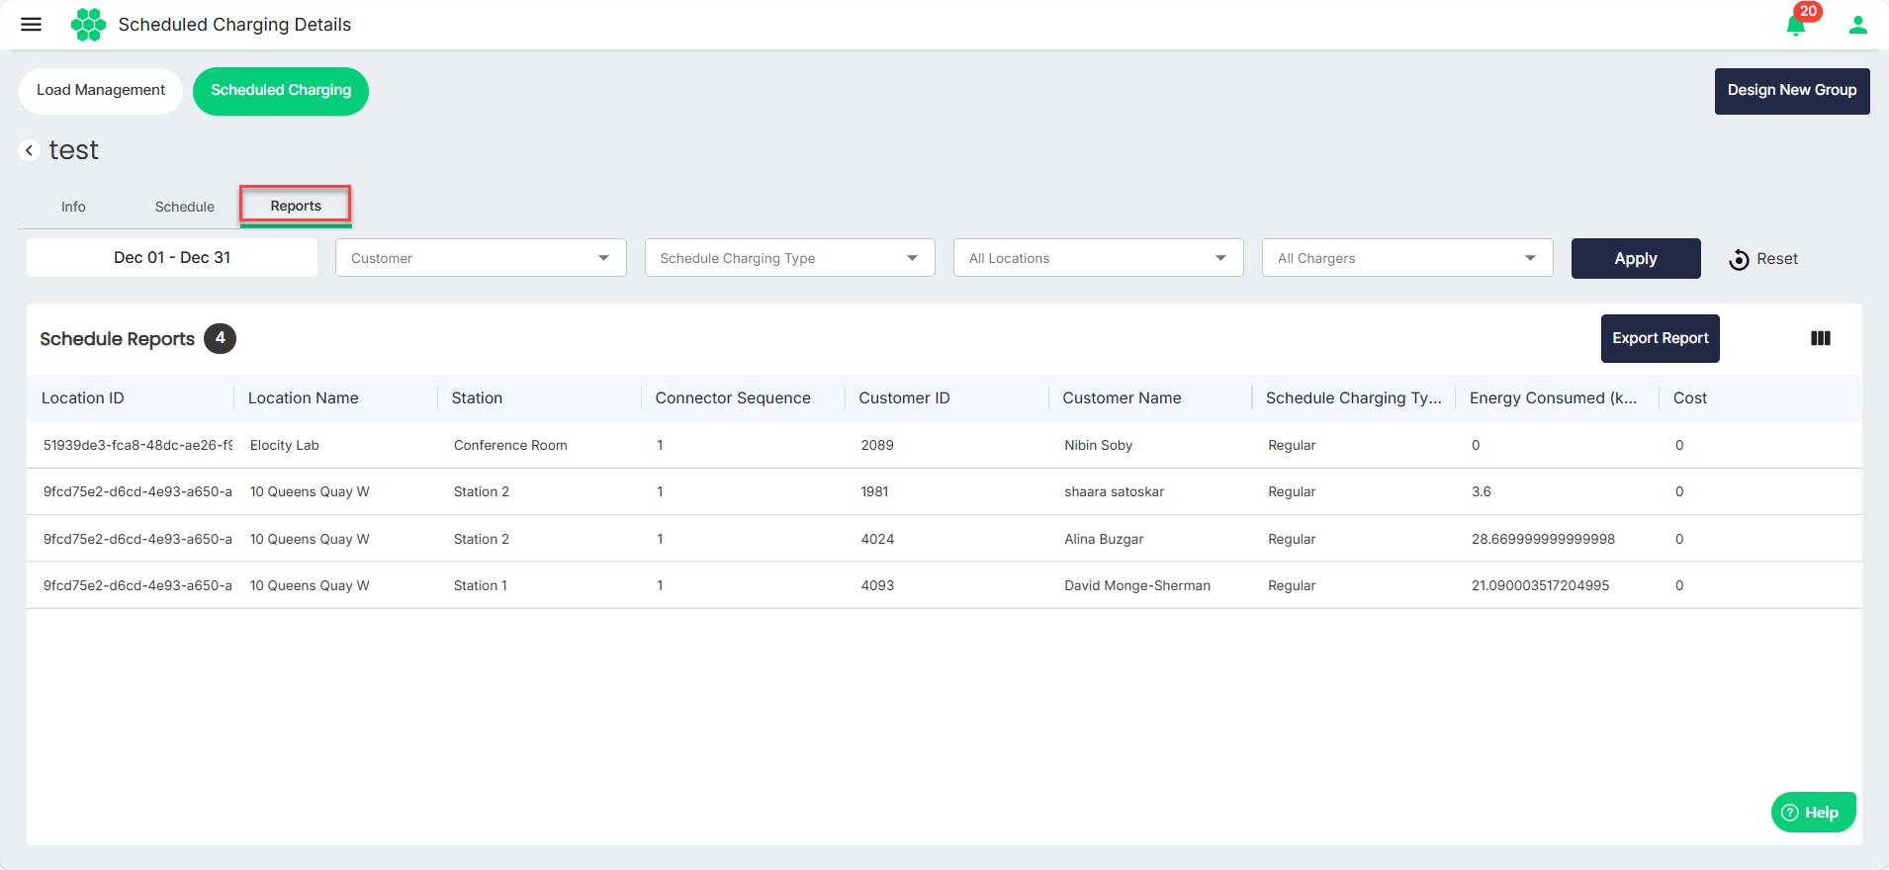Click Regular type in Nibin Soby row
1889x870 pixels.
coord(1292,445)
